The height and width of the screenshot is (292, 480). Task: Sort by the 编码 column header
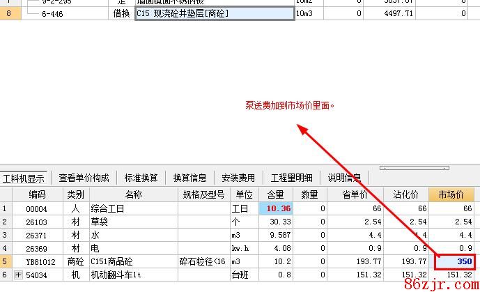tap(37, 194)
